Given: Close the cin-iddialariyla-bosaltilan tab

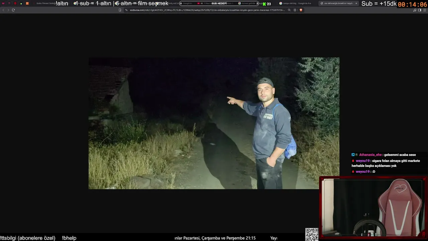Looking at the screenshot, I should pos(356,3).
